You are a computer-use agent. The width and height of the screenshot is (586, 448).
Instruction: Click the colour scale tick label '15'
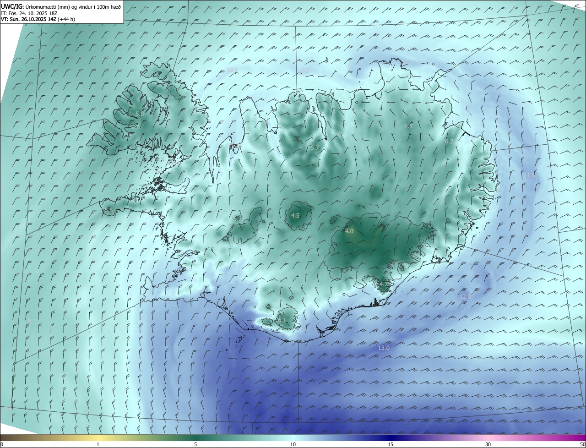pyautogui.click(x=391, y=444)
